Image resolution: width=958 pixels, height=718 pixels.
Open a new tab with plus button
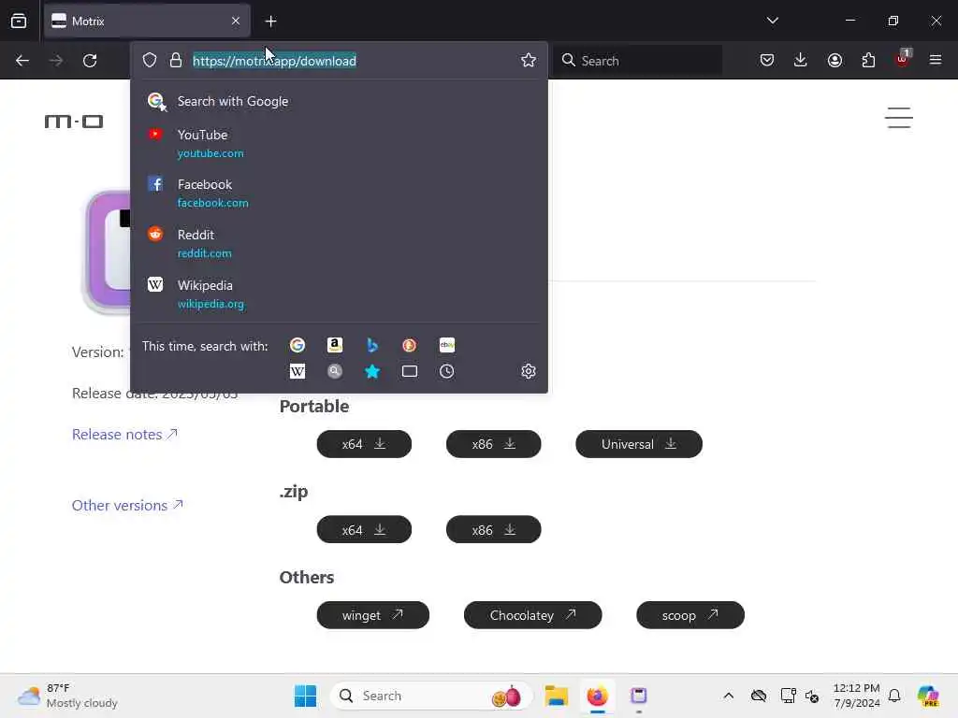(x=270, y=22)
